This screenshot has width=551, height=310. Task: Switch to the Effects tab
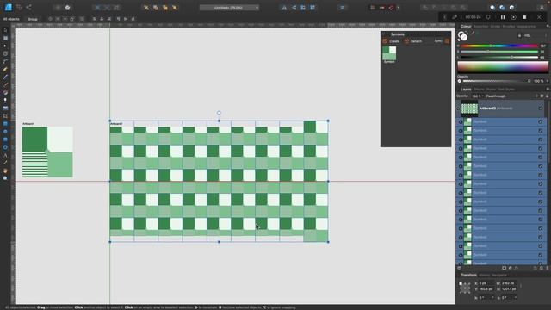479,90
